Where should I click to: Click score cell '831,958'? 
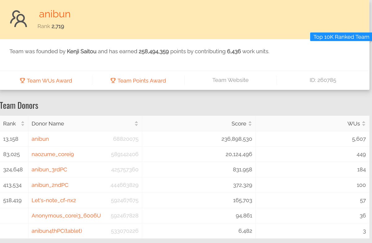243,170
